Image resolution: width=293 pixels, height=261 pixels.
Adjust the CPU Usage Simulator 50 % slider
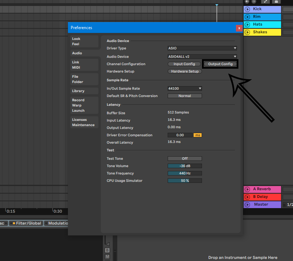point(184,181)
